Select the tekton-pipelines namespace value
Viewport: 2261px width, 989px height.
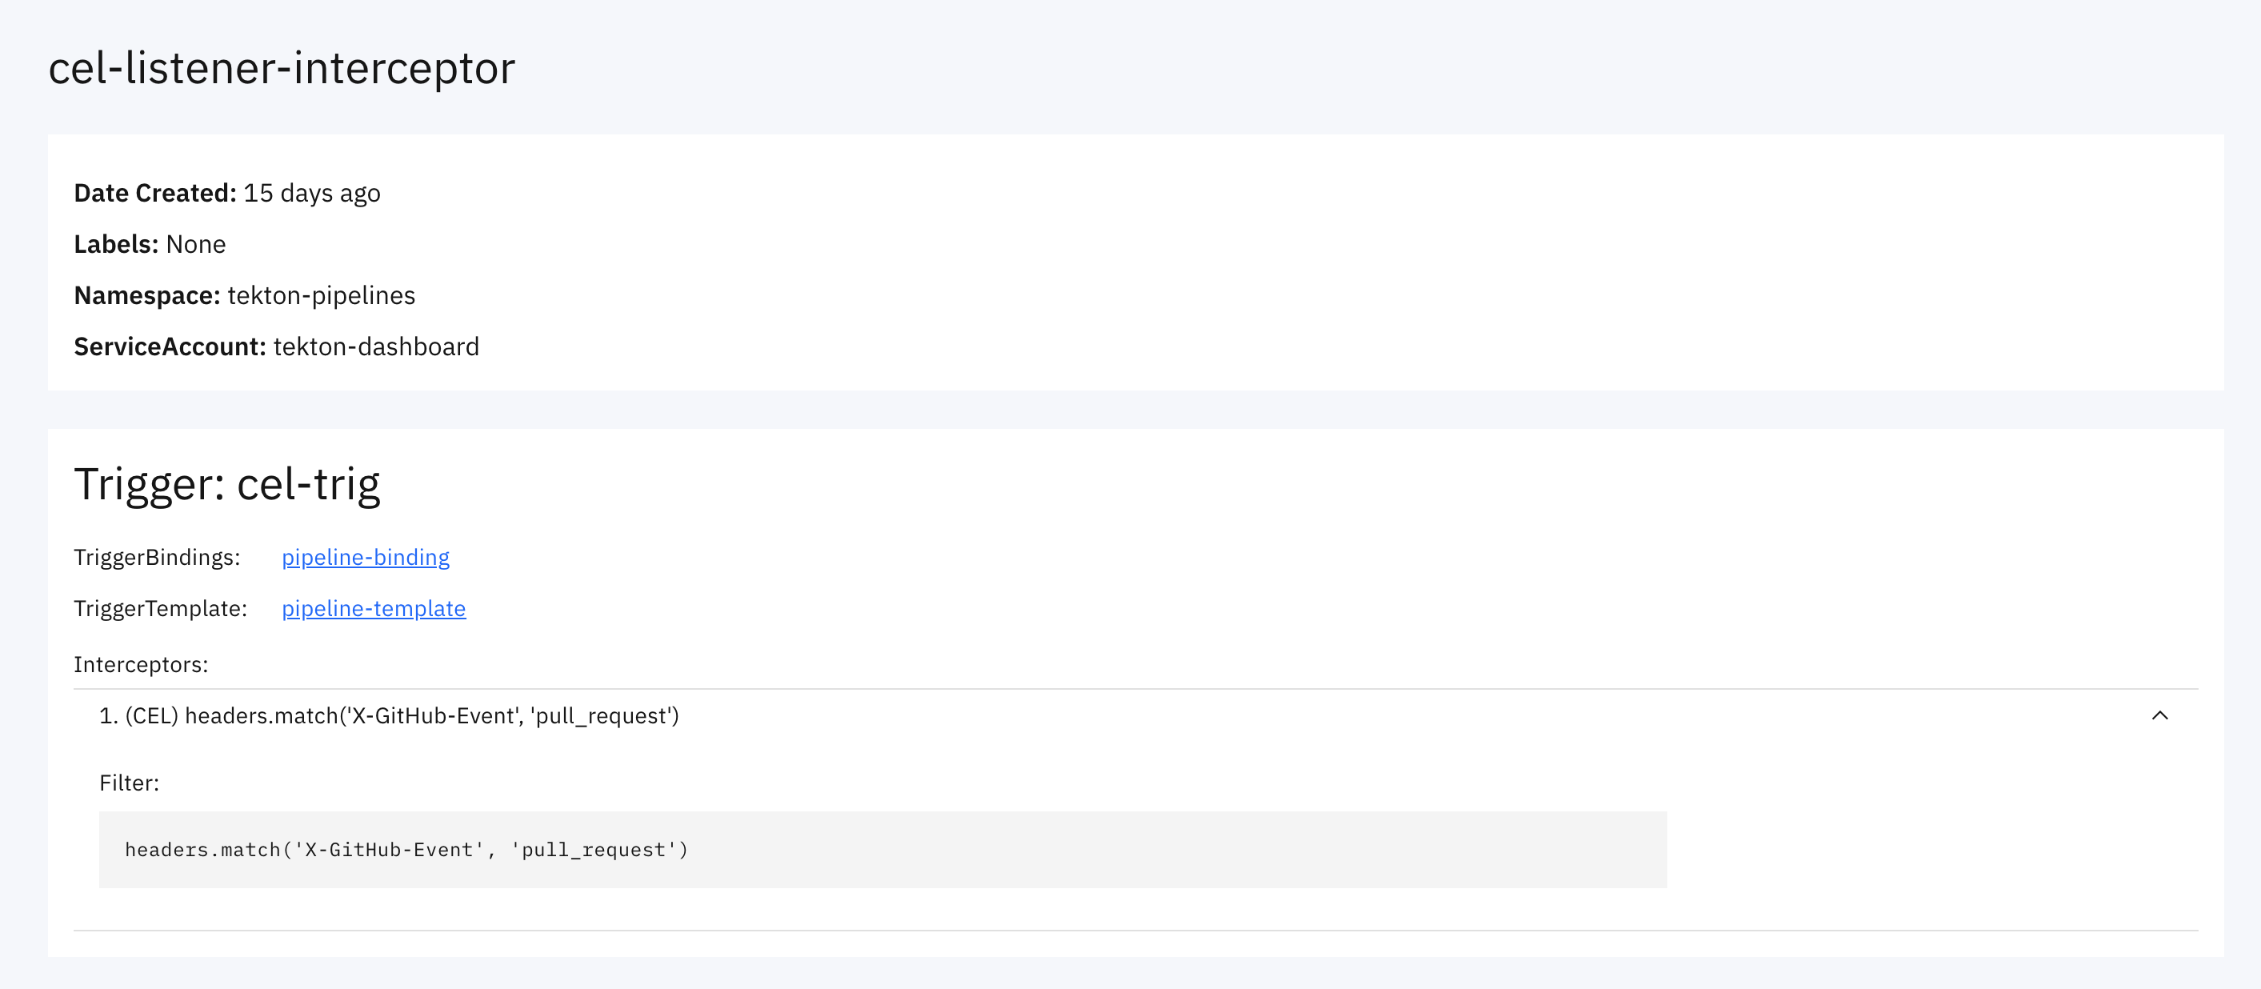[x=322, y=296]
